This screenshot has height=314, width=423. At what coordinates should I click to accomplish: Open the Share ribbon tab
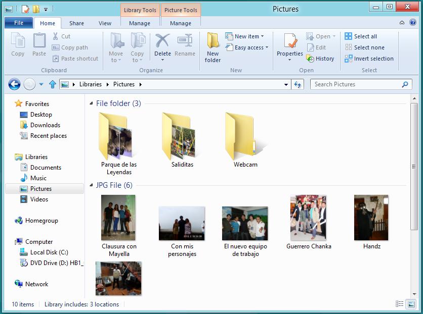click(x=77, y=23)
